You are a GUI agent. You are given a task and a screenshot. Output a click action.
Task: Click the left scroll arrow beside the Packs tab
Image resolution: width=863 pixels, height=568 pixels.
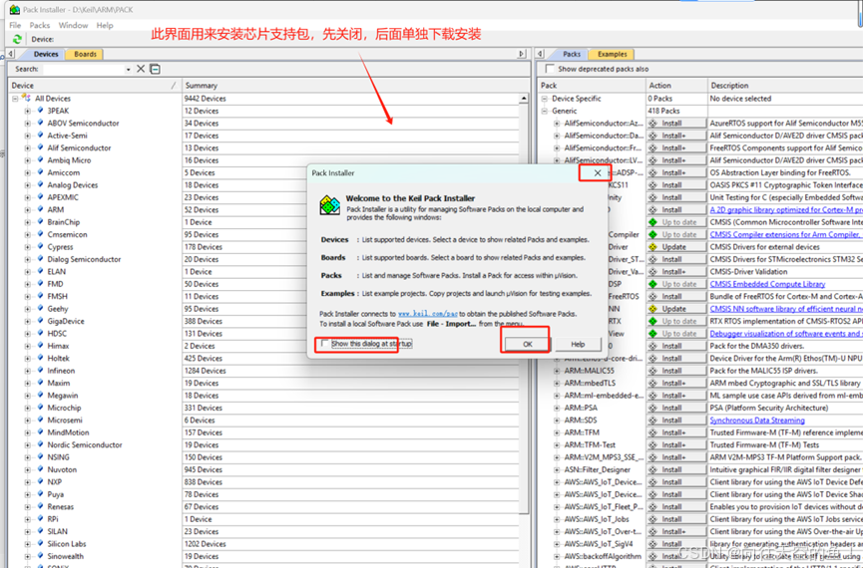tap(540, 54)
